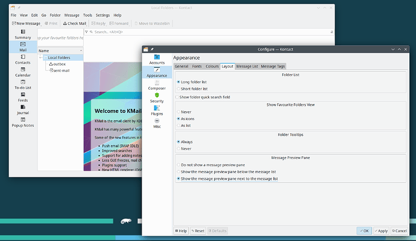Click Move to Wastebin toolbar button
The width and height of the screenshot is (416, 241).
(x=152, y=23)
